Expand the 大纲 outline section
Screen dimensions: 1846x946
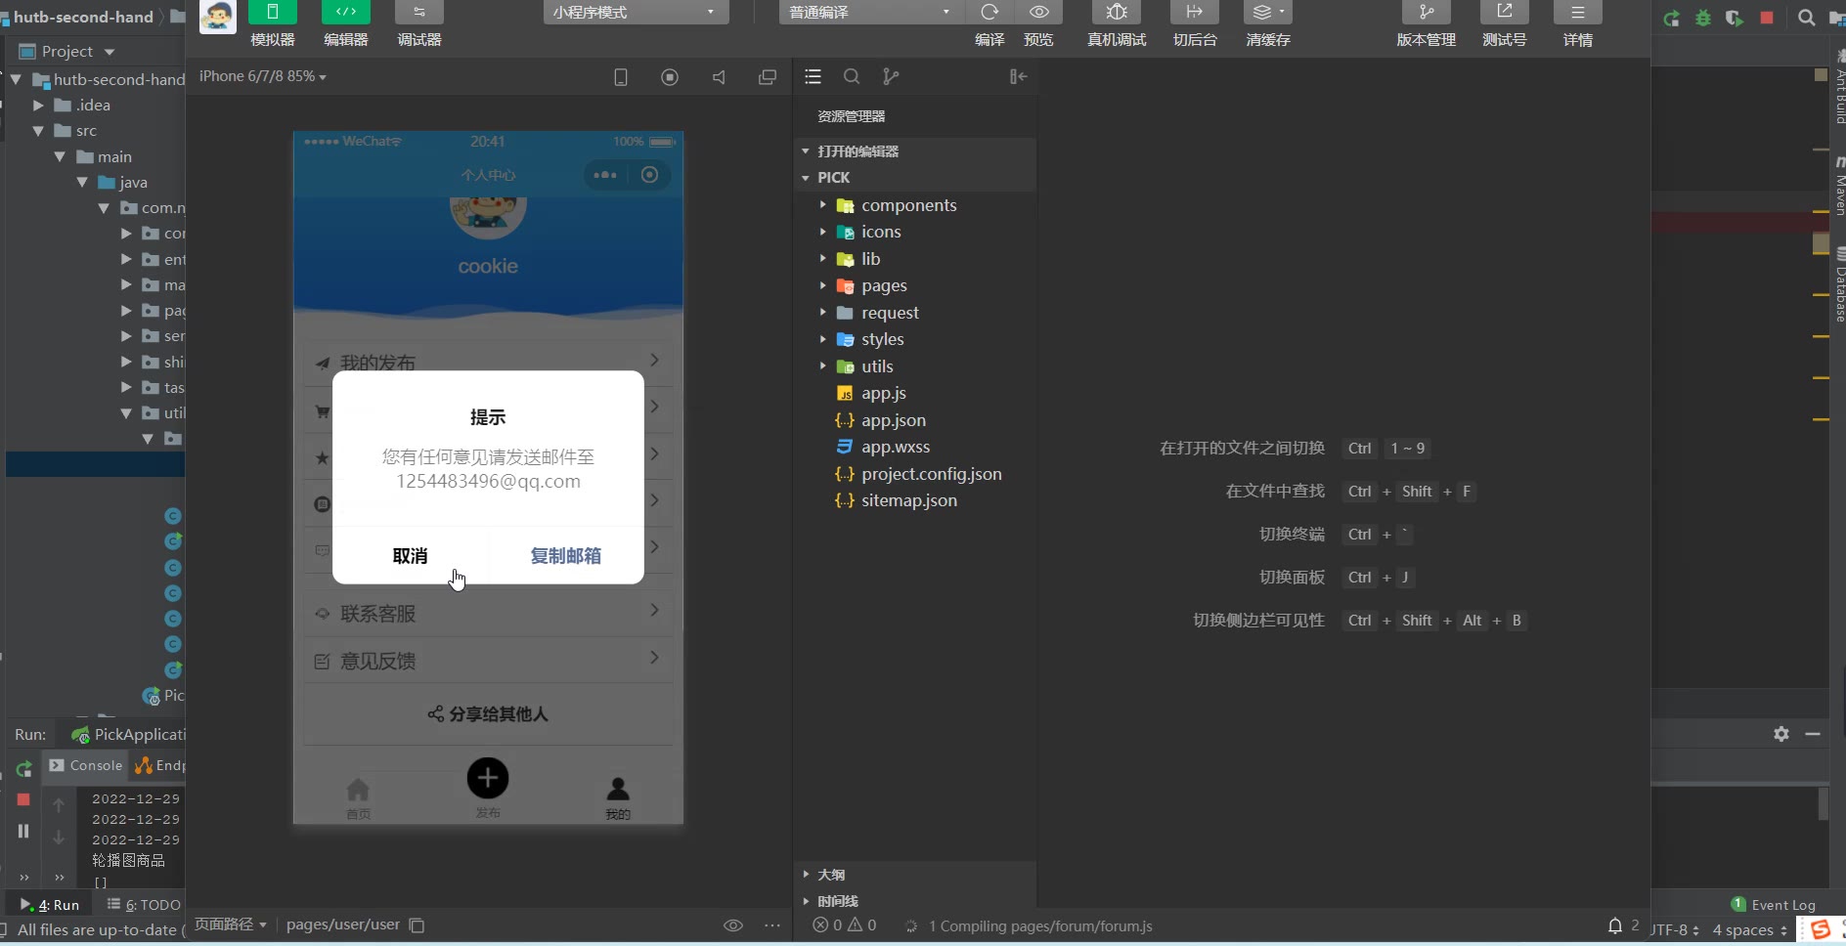click(x=915, y=875)
